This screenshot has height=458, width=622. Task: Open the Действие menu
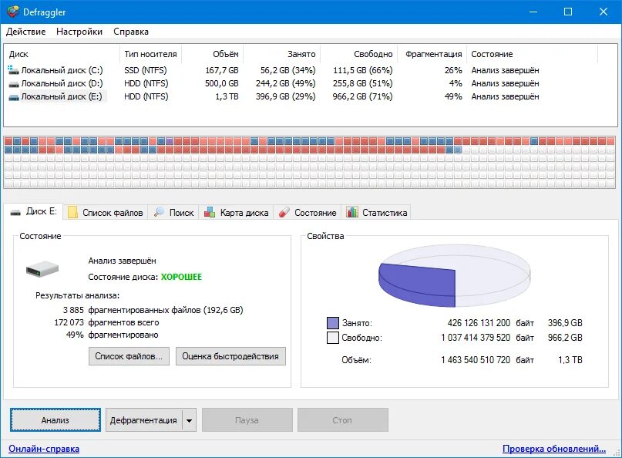[25, 32]
